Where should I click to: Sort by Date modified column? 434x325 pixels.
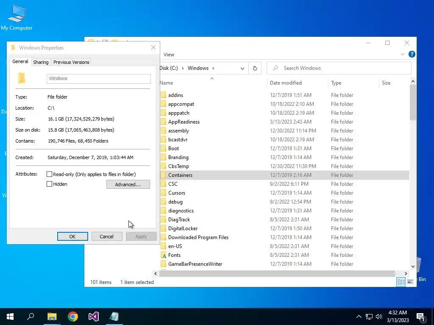click(298, 83)
